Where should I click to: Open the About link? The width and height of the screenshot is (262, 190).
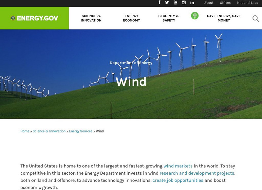coord(209,3)
